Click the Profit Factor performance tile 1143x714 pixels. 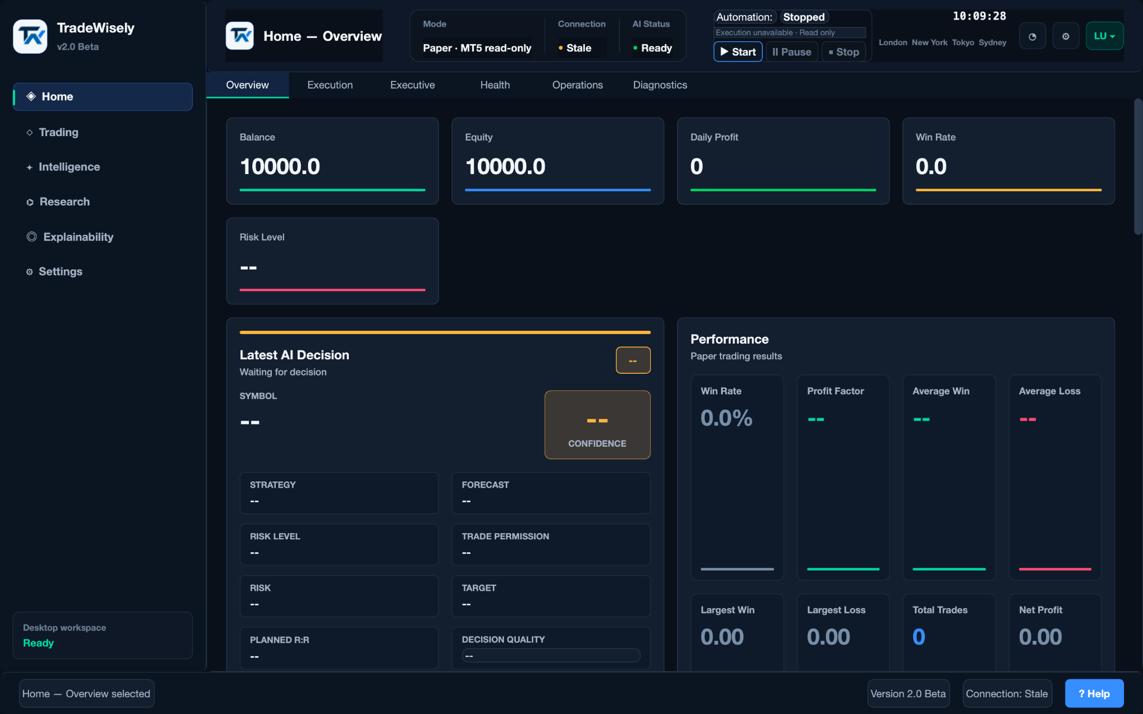point(843,477)
